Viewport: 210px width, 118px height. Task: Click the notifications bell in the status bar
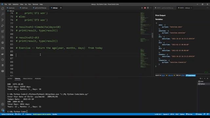click(x=208, y=114)
